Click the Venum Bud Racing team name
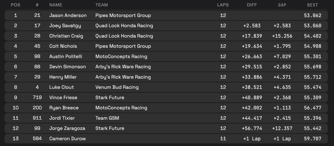 117,87
